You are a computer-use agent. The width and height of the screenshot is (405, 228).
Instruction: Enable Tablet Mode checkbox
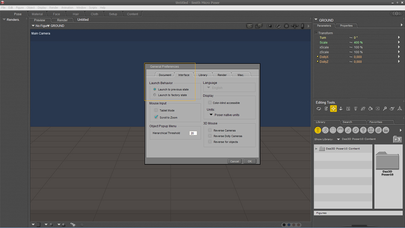tap(156, 110)
